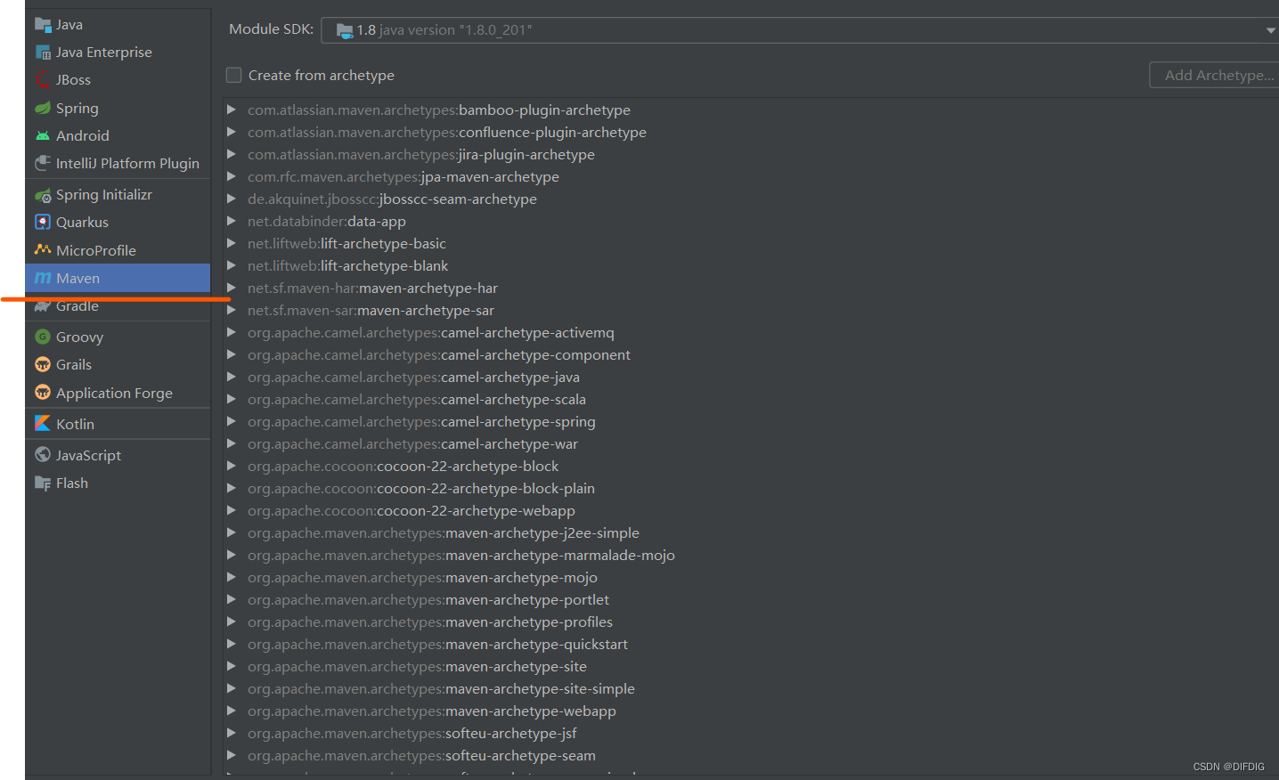Select cocoon-22-archetype-block-plain row

751,488
